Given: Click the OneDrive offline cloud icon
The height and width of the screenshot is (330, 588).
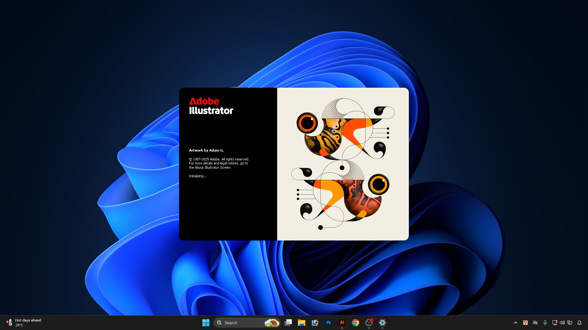Looking at the screenshot, I should (x=535, y=323).
